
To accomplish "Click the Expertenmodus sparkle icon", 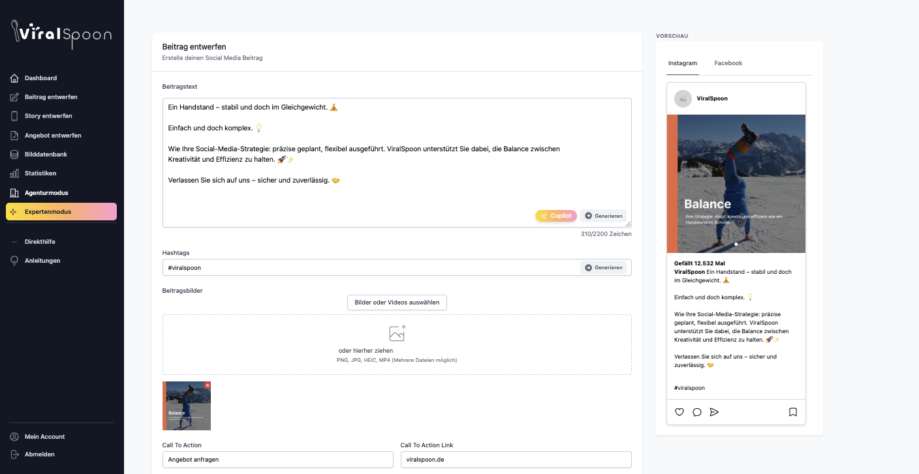I will (x=14, y=212).
